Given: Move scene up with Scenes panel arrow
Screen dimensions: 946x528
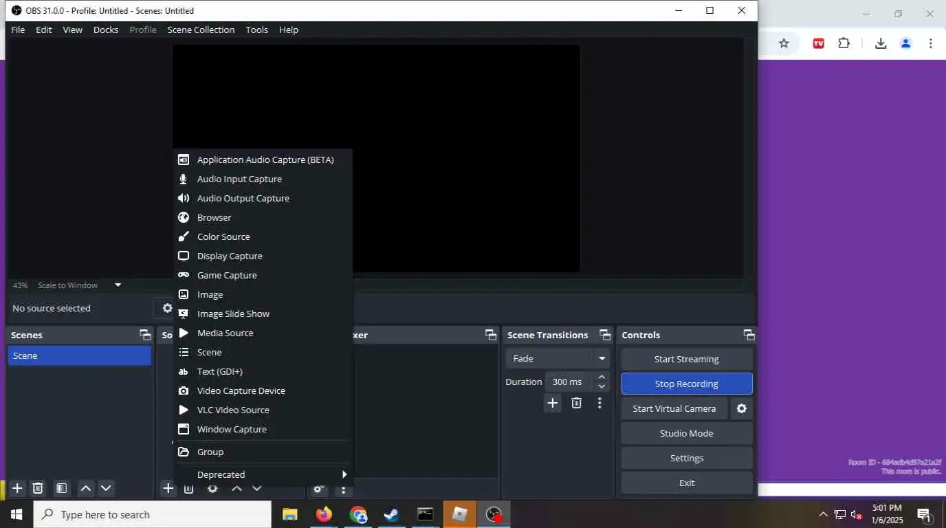Looking at the screenshot, I should click(x=86, y=488).
